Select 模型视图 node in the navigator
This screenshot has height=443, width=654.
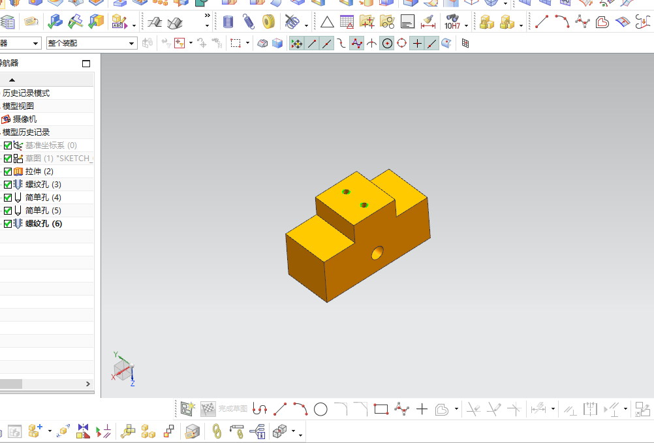[18, 106]
